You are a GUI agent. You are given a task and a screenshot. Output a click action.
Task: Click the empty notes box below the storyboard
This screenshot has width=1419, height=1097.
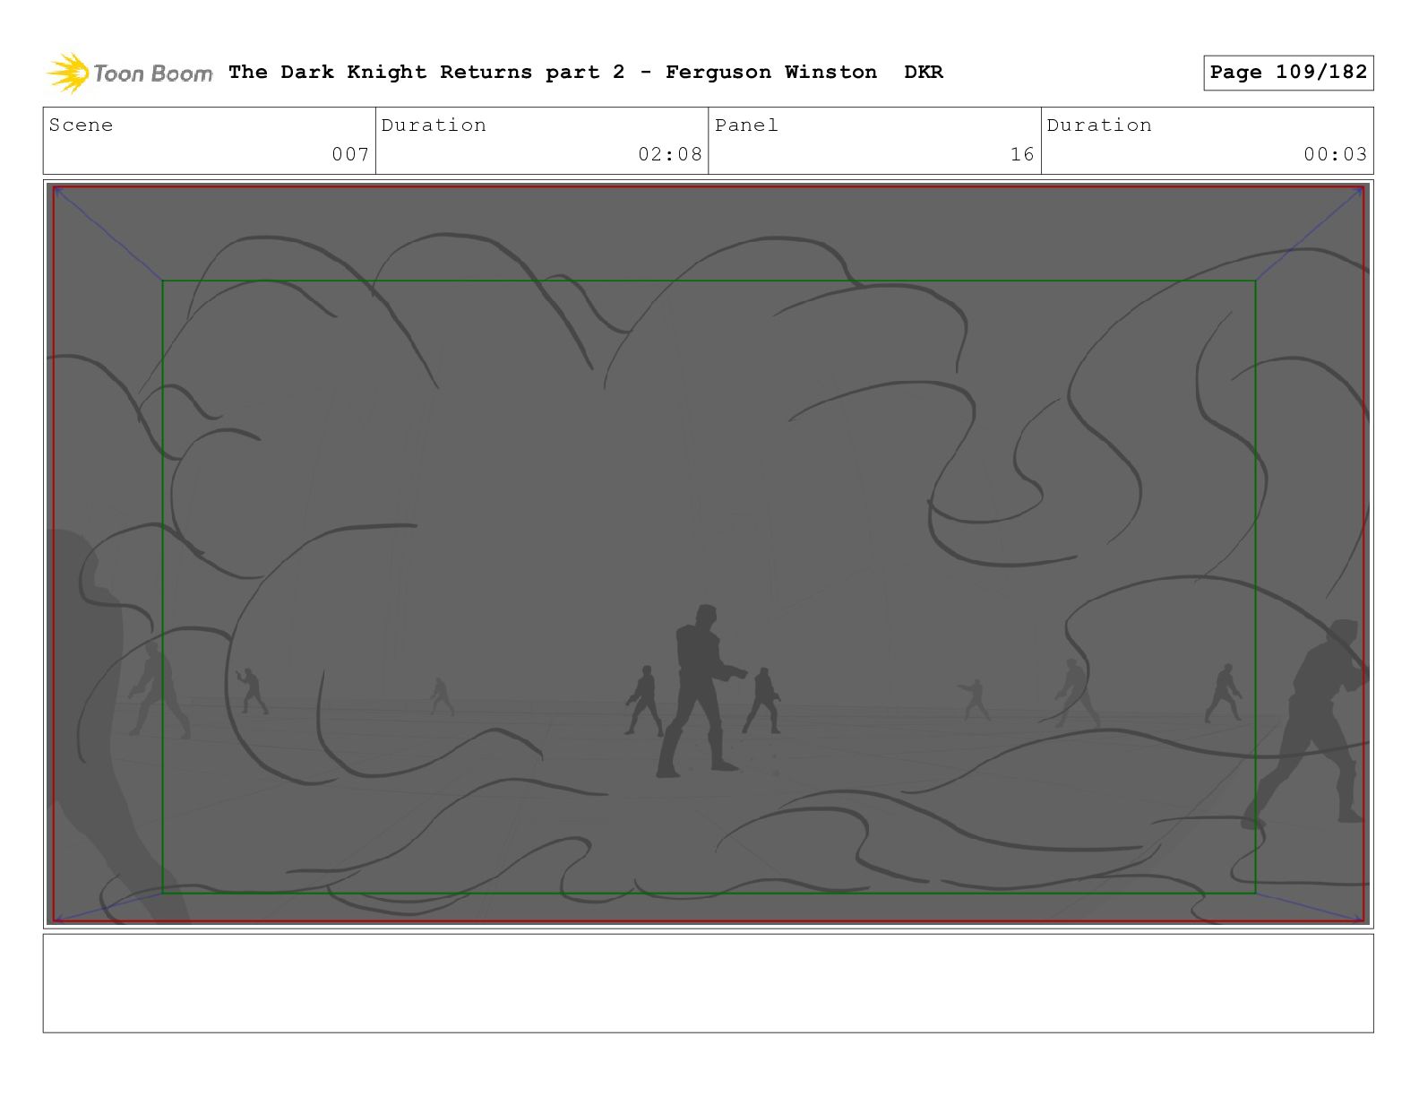point(708,983)
